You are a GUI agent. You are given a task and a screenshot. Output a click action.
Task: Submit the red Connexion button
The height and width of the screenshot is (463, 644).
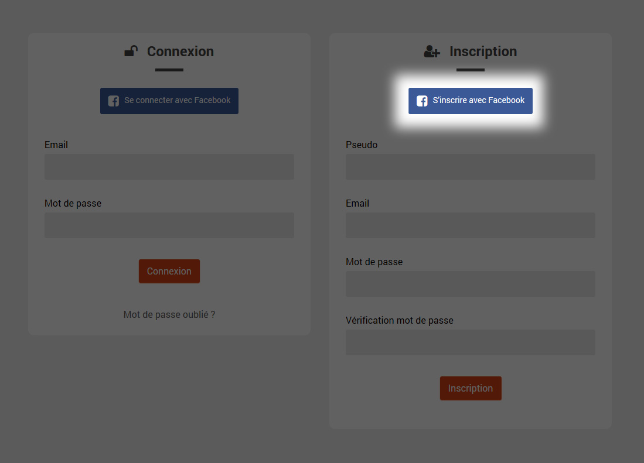point(169,271)
